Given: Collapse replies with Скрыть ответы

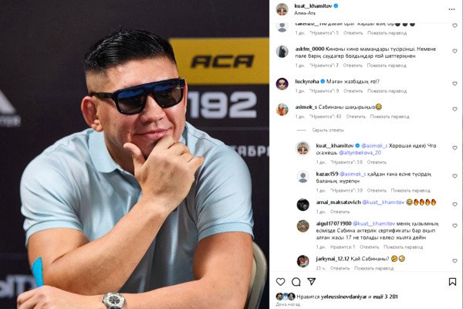Looking at the screenshot, I should point(328,130).
